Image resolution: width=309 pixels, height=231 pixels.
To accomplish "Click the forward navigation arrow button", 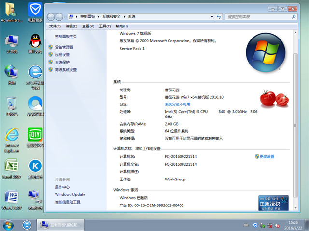I will pyautogui.click(x=59, y=17).
